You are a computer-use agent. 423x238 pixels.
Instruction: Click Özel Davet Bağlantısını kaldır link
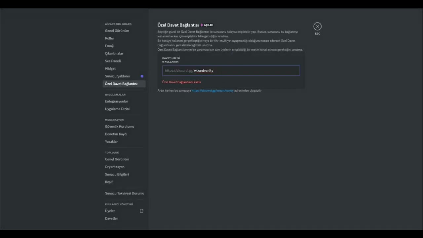click(181, 82)
